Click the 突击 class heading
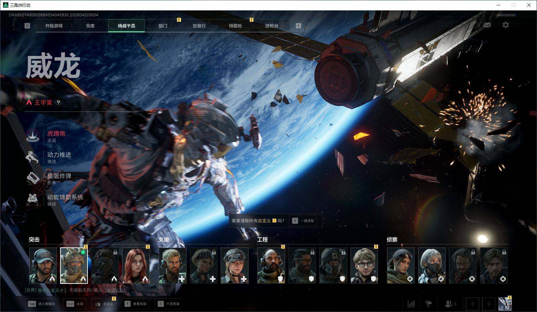Screen dimensions: 537x312 point(34,240)
